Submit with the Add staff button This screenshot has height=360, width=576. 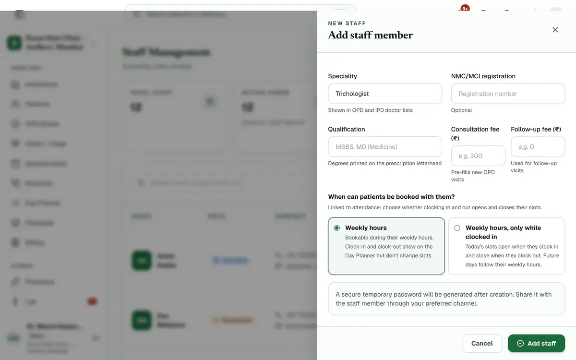click(536, 344)
